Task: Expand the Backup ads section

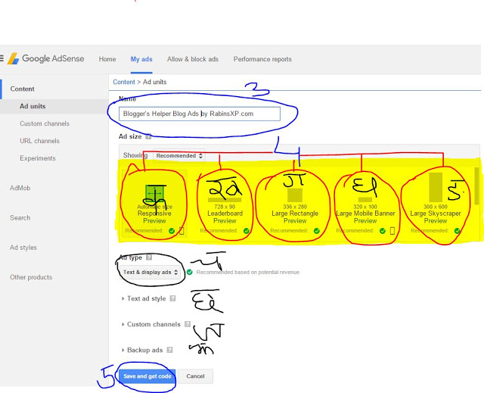Action: click(x=142, y=350)
